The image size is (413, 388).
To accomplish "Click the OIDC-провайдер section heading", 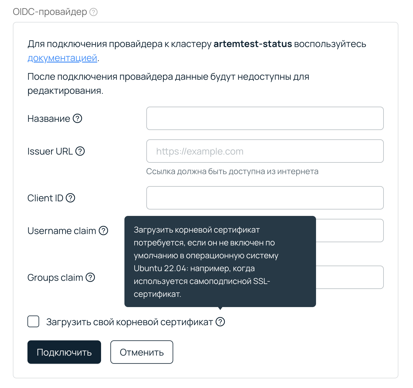I will [x=50, y=12].
